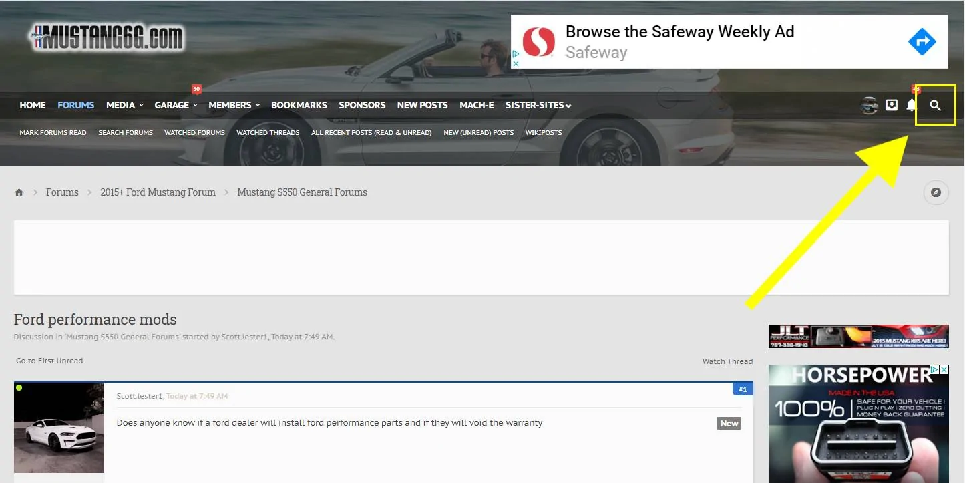This screenshot has width=965, height=483.
Task: Click Search Forums link
Action: [x=126, y=132]
